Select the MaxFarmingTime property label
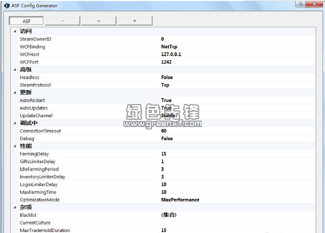325x233 pixels. (x=38, y=192)
